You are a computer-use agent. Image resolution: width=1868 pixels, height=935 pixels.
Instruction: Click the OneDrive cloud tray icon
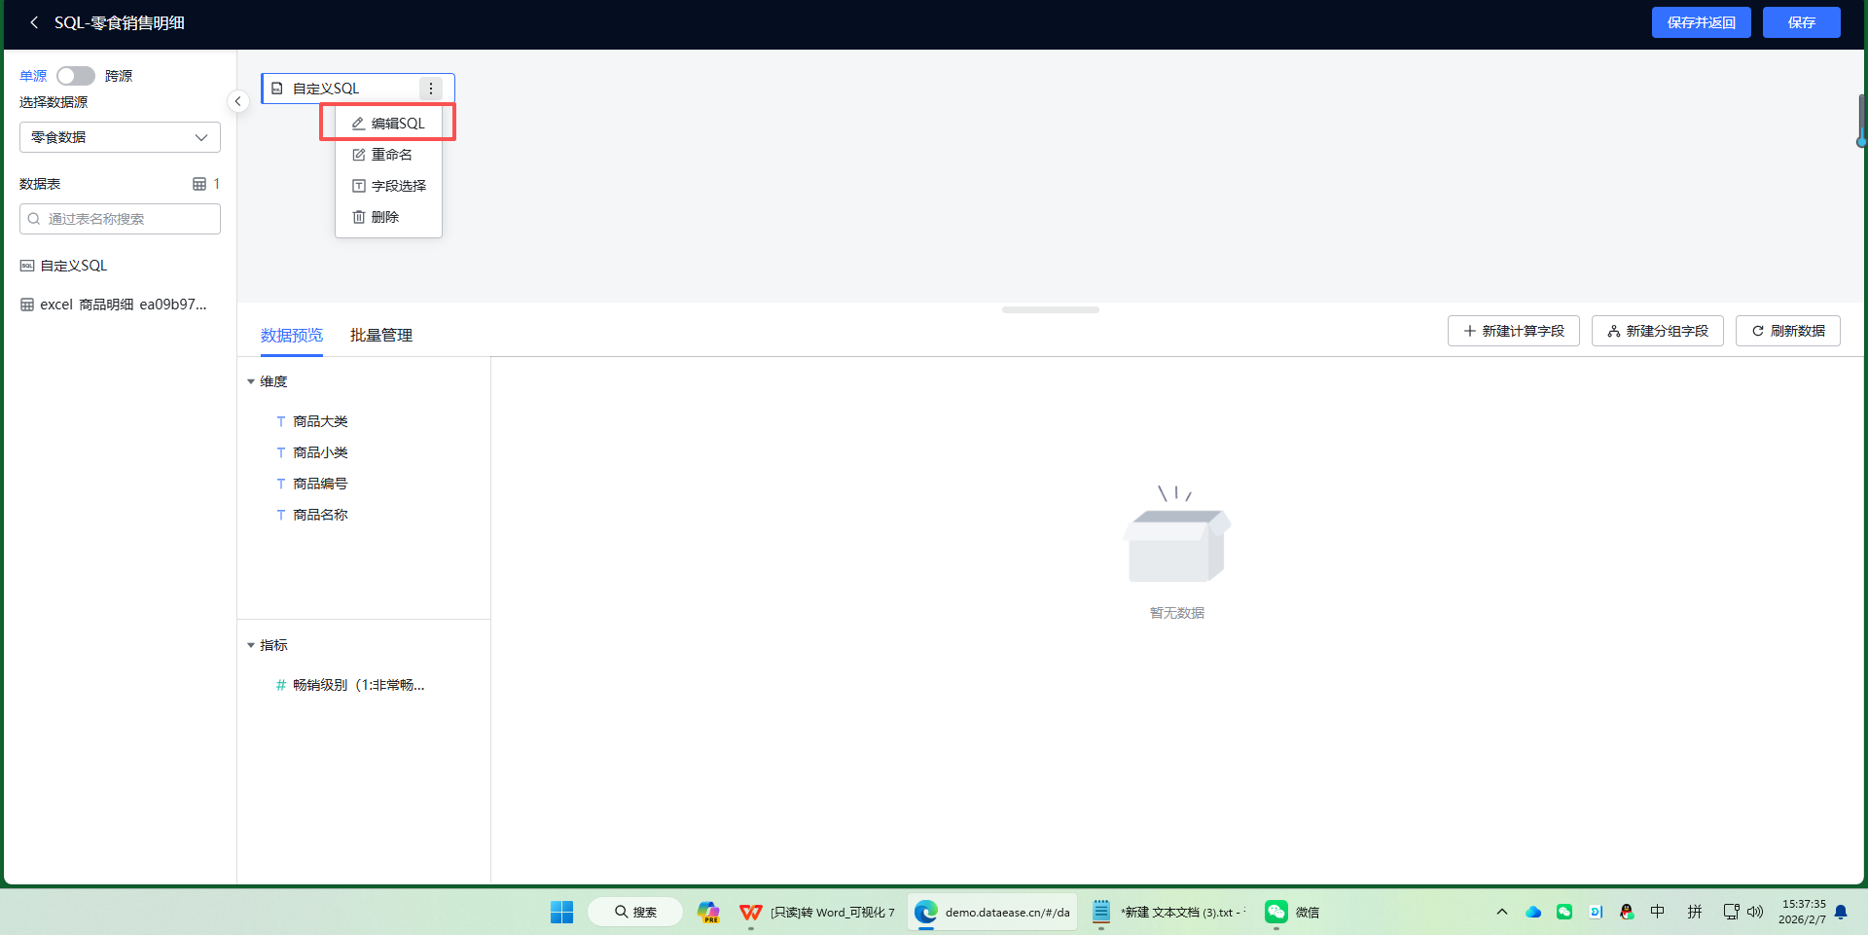pos(1533,912)
